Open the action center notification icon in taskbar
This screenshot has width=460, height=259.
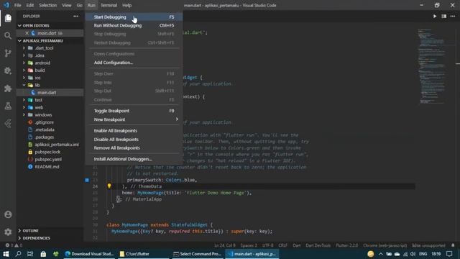tap(449, 254)
